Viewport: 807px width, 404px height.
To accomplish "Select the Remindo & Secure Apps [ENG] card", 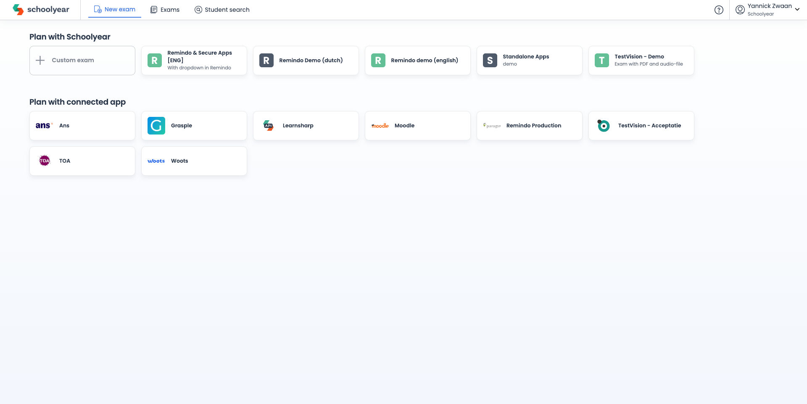I will 194,61.
